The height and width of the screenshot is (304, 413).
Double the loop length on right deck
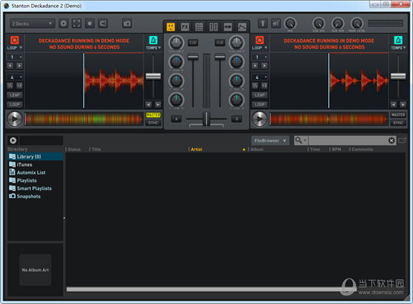264,86
